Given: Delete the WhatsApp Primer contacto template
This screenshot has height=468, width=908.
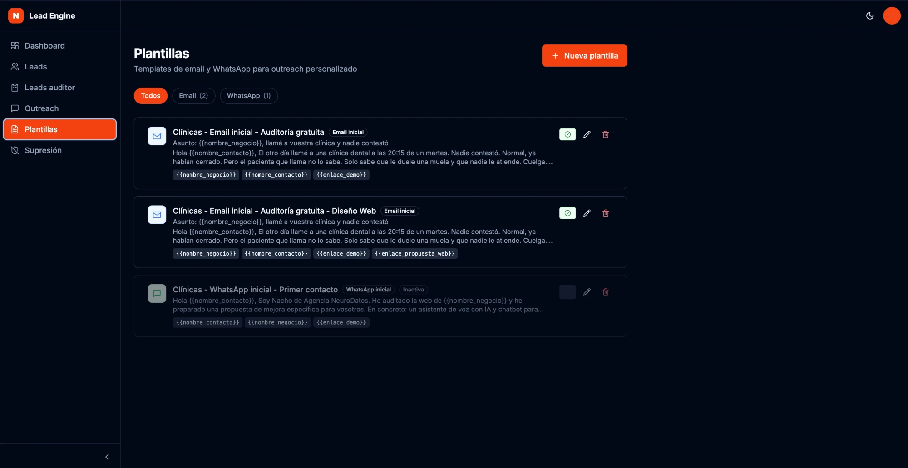Looking at the screenshot, I should click(x=606, y=292).
